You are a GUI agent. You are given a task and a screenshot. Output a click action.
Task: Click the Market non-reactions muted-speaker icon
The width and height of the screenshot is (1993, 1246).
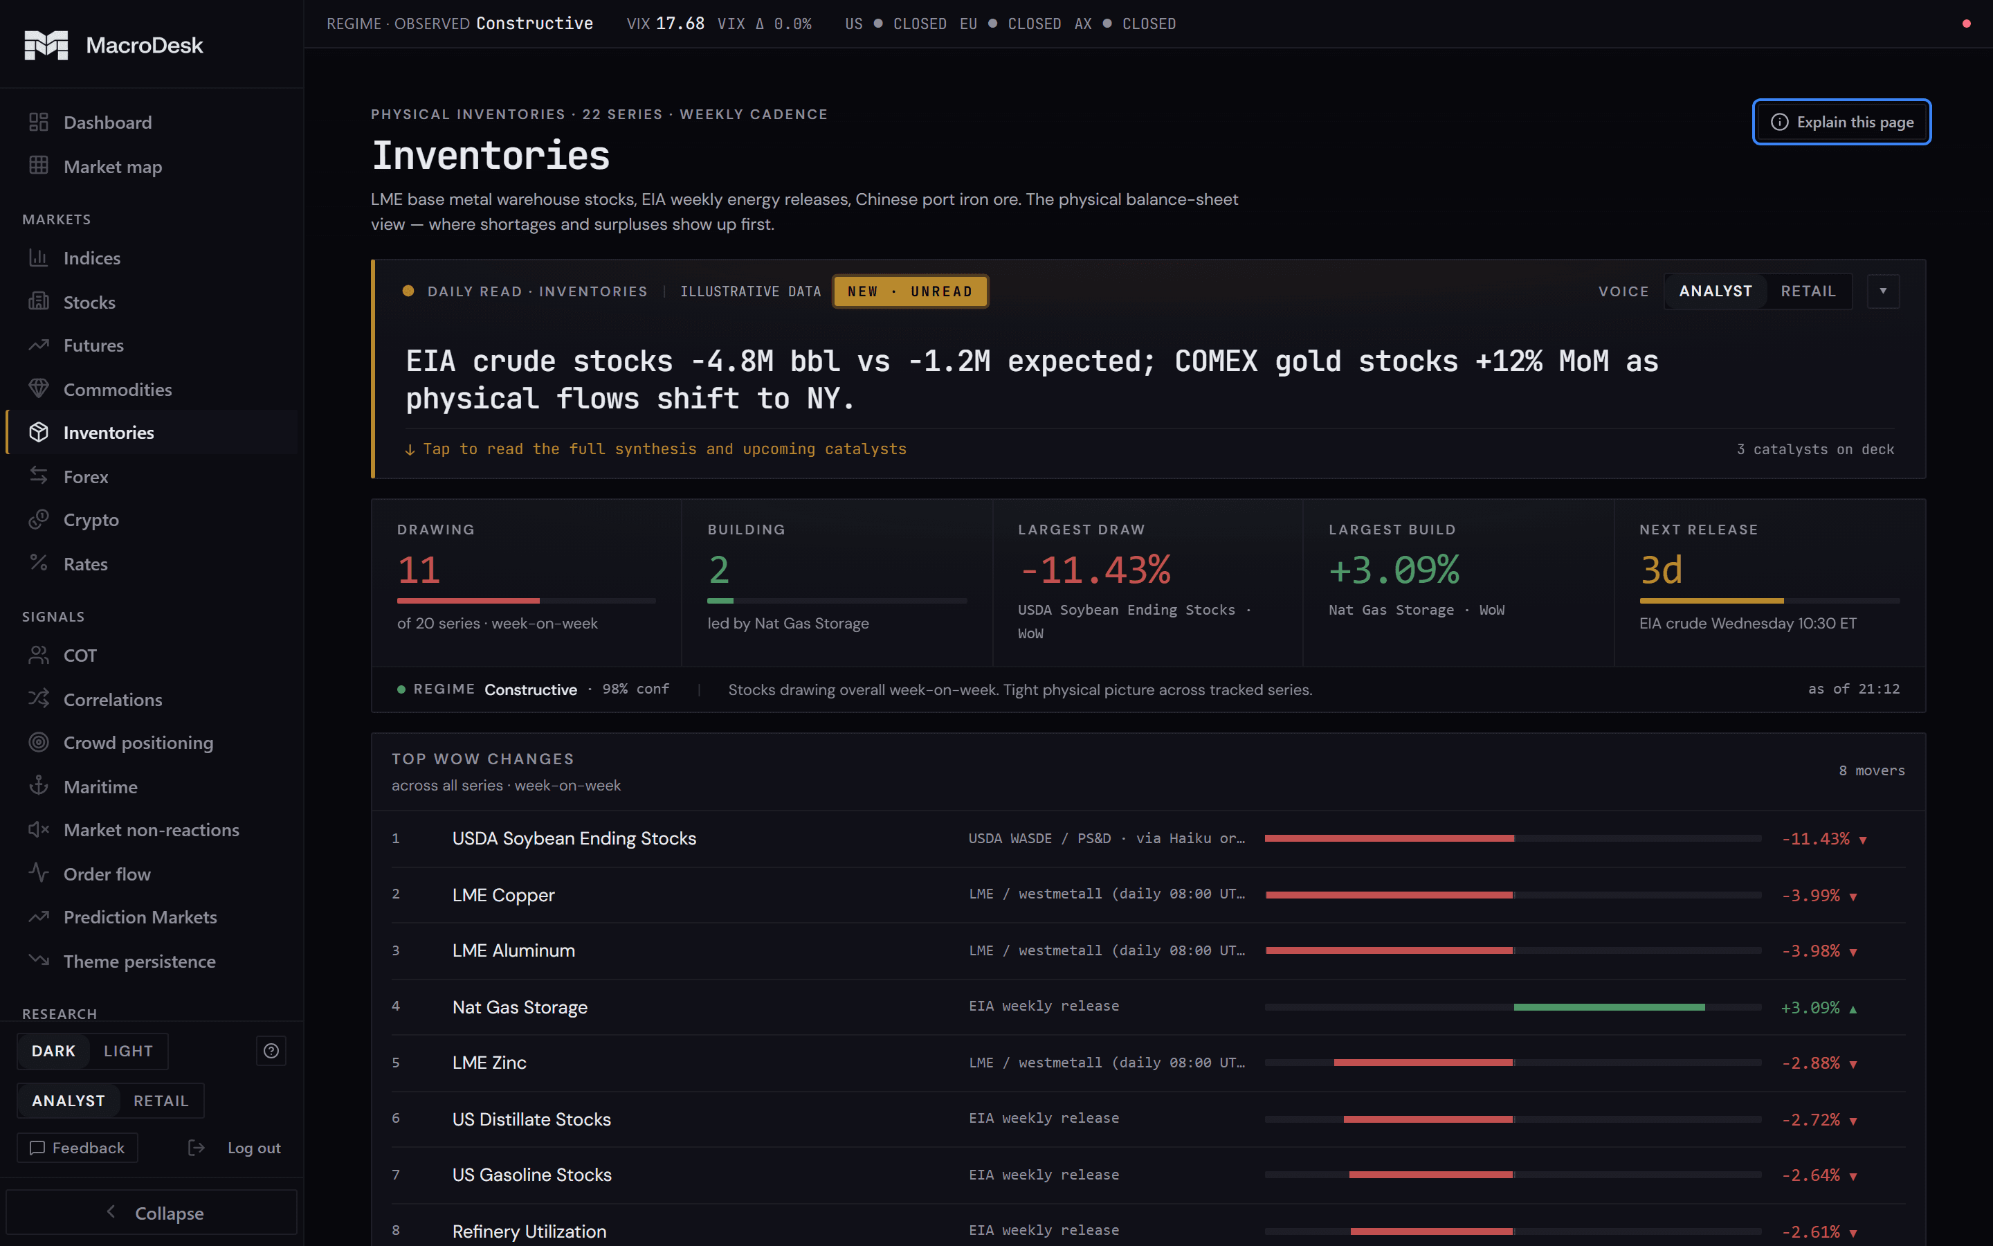(39, 830)
